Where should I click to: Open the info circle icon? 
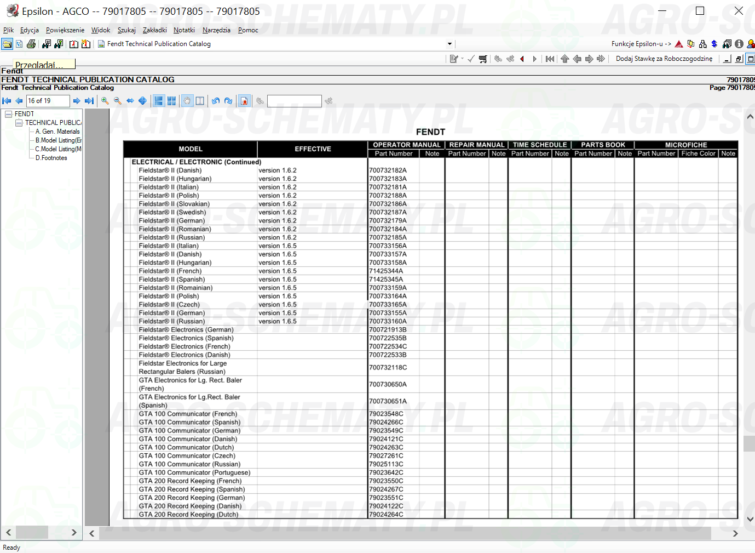coord(739,44)
